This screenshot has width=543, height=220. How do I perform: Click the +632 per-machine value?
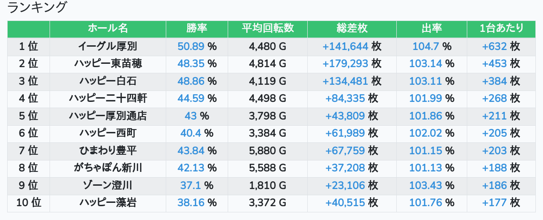[x=494, y=47]
